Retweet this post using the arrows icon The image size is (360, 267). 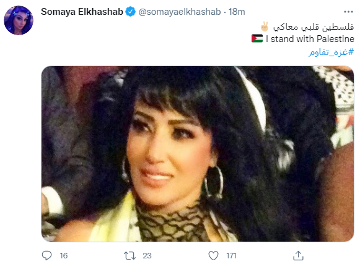[130, 255]
